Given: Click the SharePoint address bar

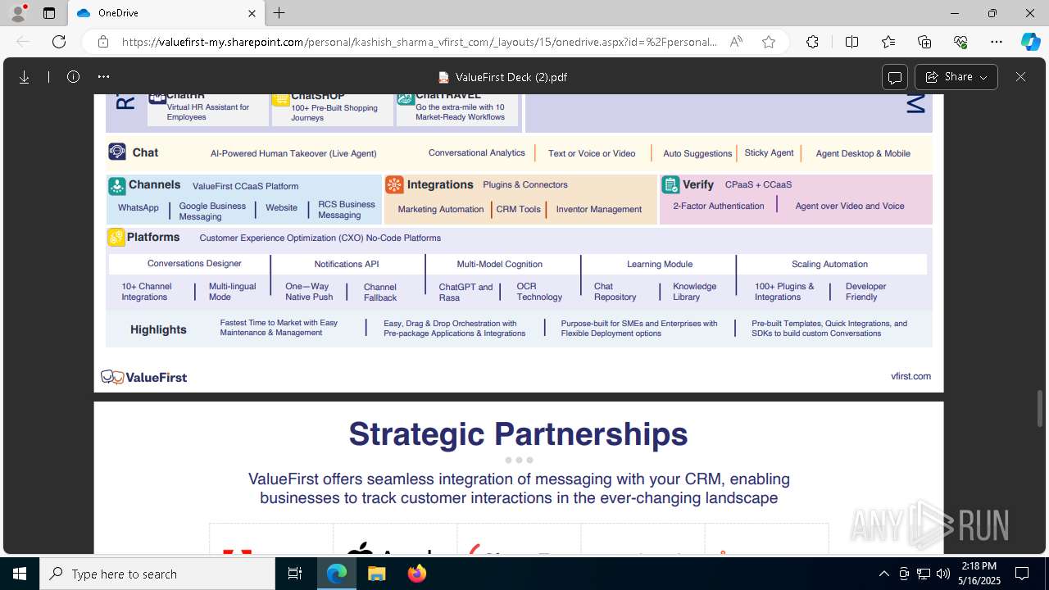Looking at the screenshot, I should pyautogui.click(x=419, y=42).
